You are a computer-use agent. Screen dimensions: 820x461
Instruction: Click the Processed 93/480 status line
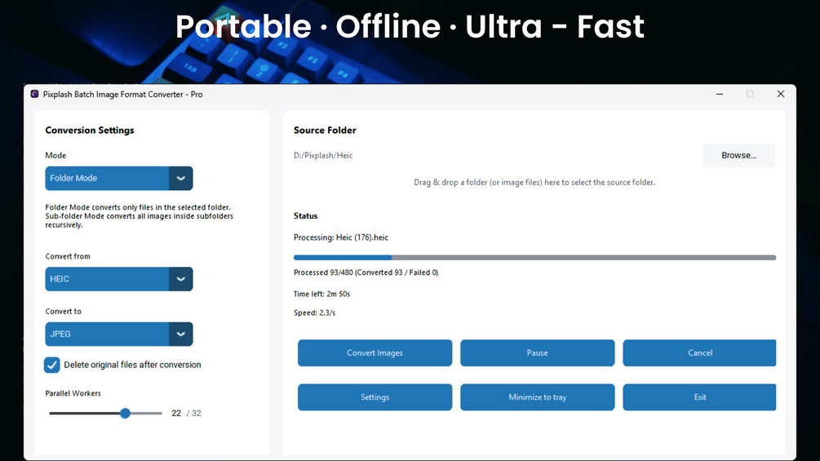click(x=366, y=273)
